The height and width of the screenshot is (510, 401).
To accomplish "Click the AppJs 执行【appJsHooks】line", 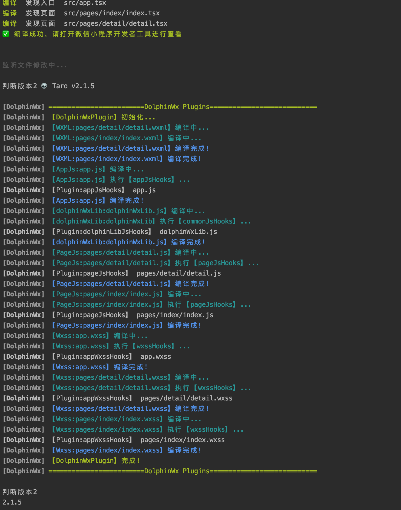I will point(96,180).
